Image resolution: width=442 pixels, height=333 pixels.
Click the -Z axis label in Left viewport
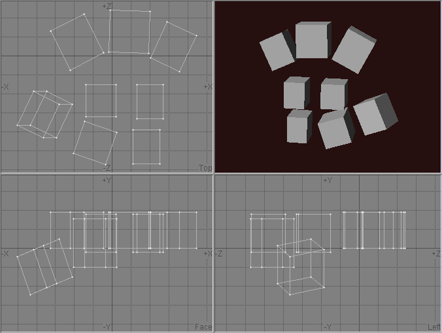pos(219,253)
